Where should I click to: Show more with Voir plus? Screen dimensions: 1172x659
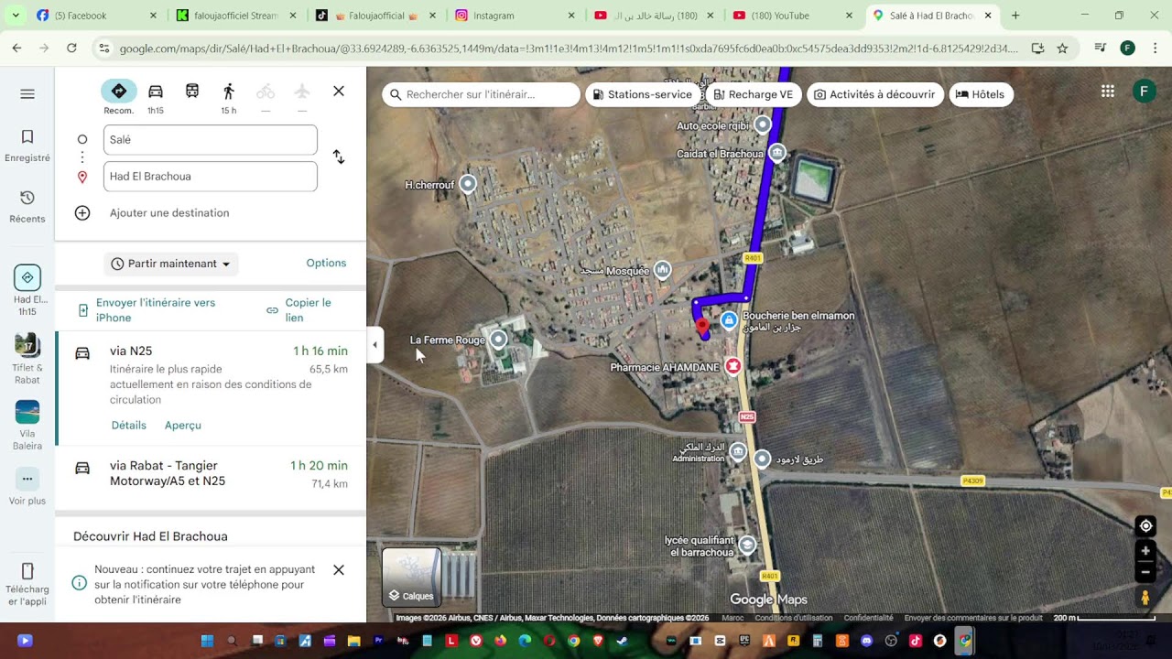pyautogui.click(x=27, y=487)
